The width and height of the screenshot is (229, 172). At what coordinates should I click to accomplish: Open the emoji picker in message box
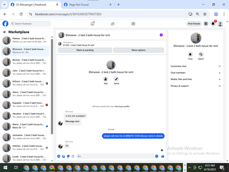point(157,156)
